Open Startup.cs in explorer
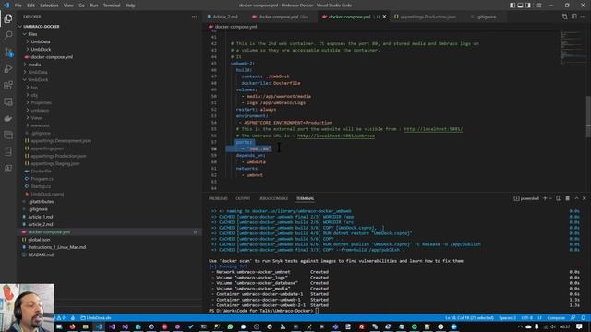 41,186
